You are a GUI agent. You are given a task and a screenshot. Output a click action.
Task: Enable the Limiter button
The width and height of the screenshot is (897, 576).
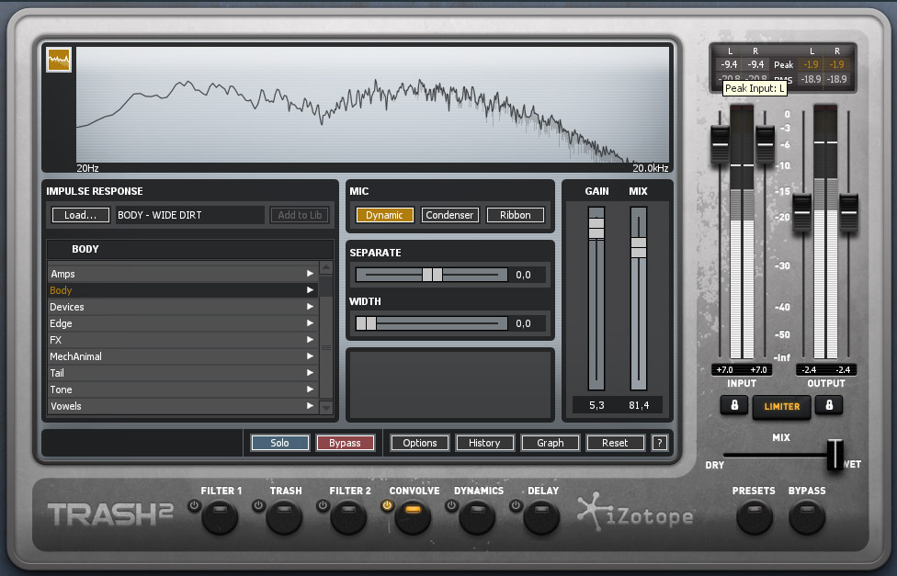point(781,405)
